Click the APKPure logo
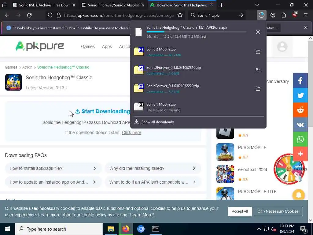Viewport: 313px width, 235px height. [x=40, y=46]
